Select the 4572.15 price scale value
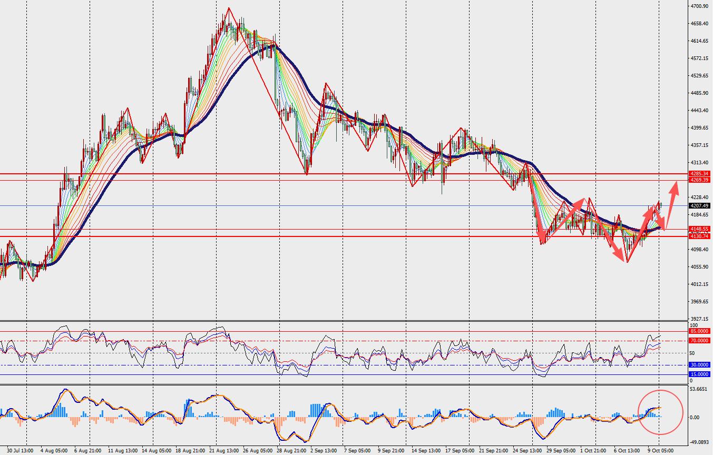This screenshot has height=455, width=713. [x=699, y=58]
